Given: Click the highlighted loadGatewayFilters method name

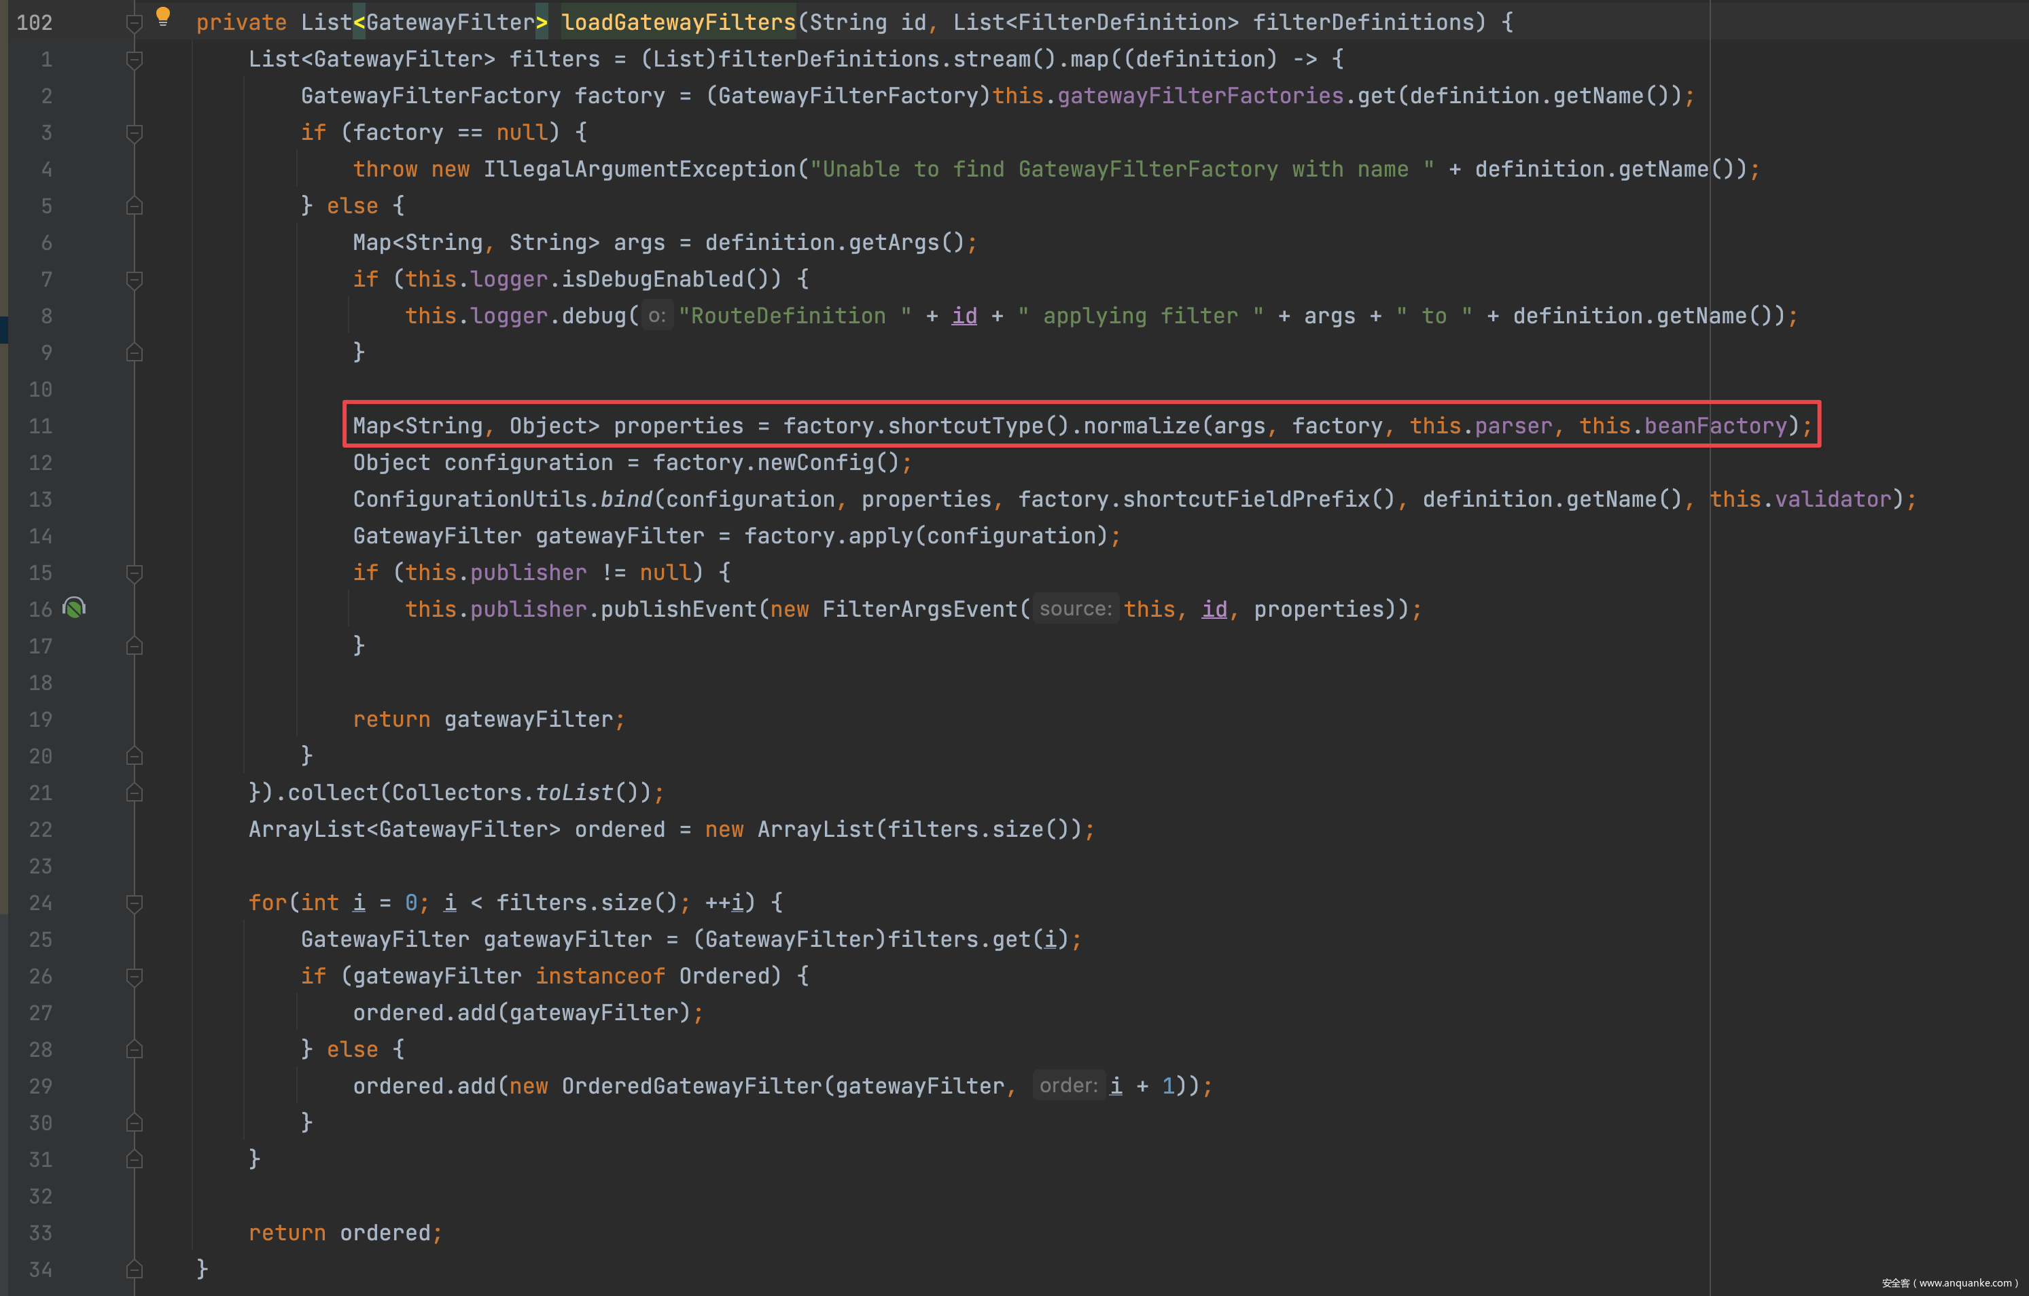Looking at the screenshot, I should pyautogui.click(x=678, y=22).
